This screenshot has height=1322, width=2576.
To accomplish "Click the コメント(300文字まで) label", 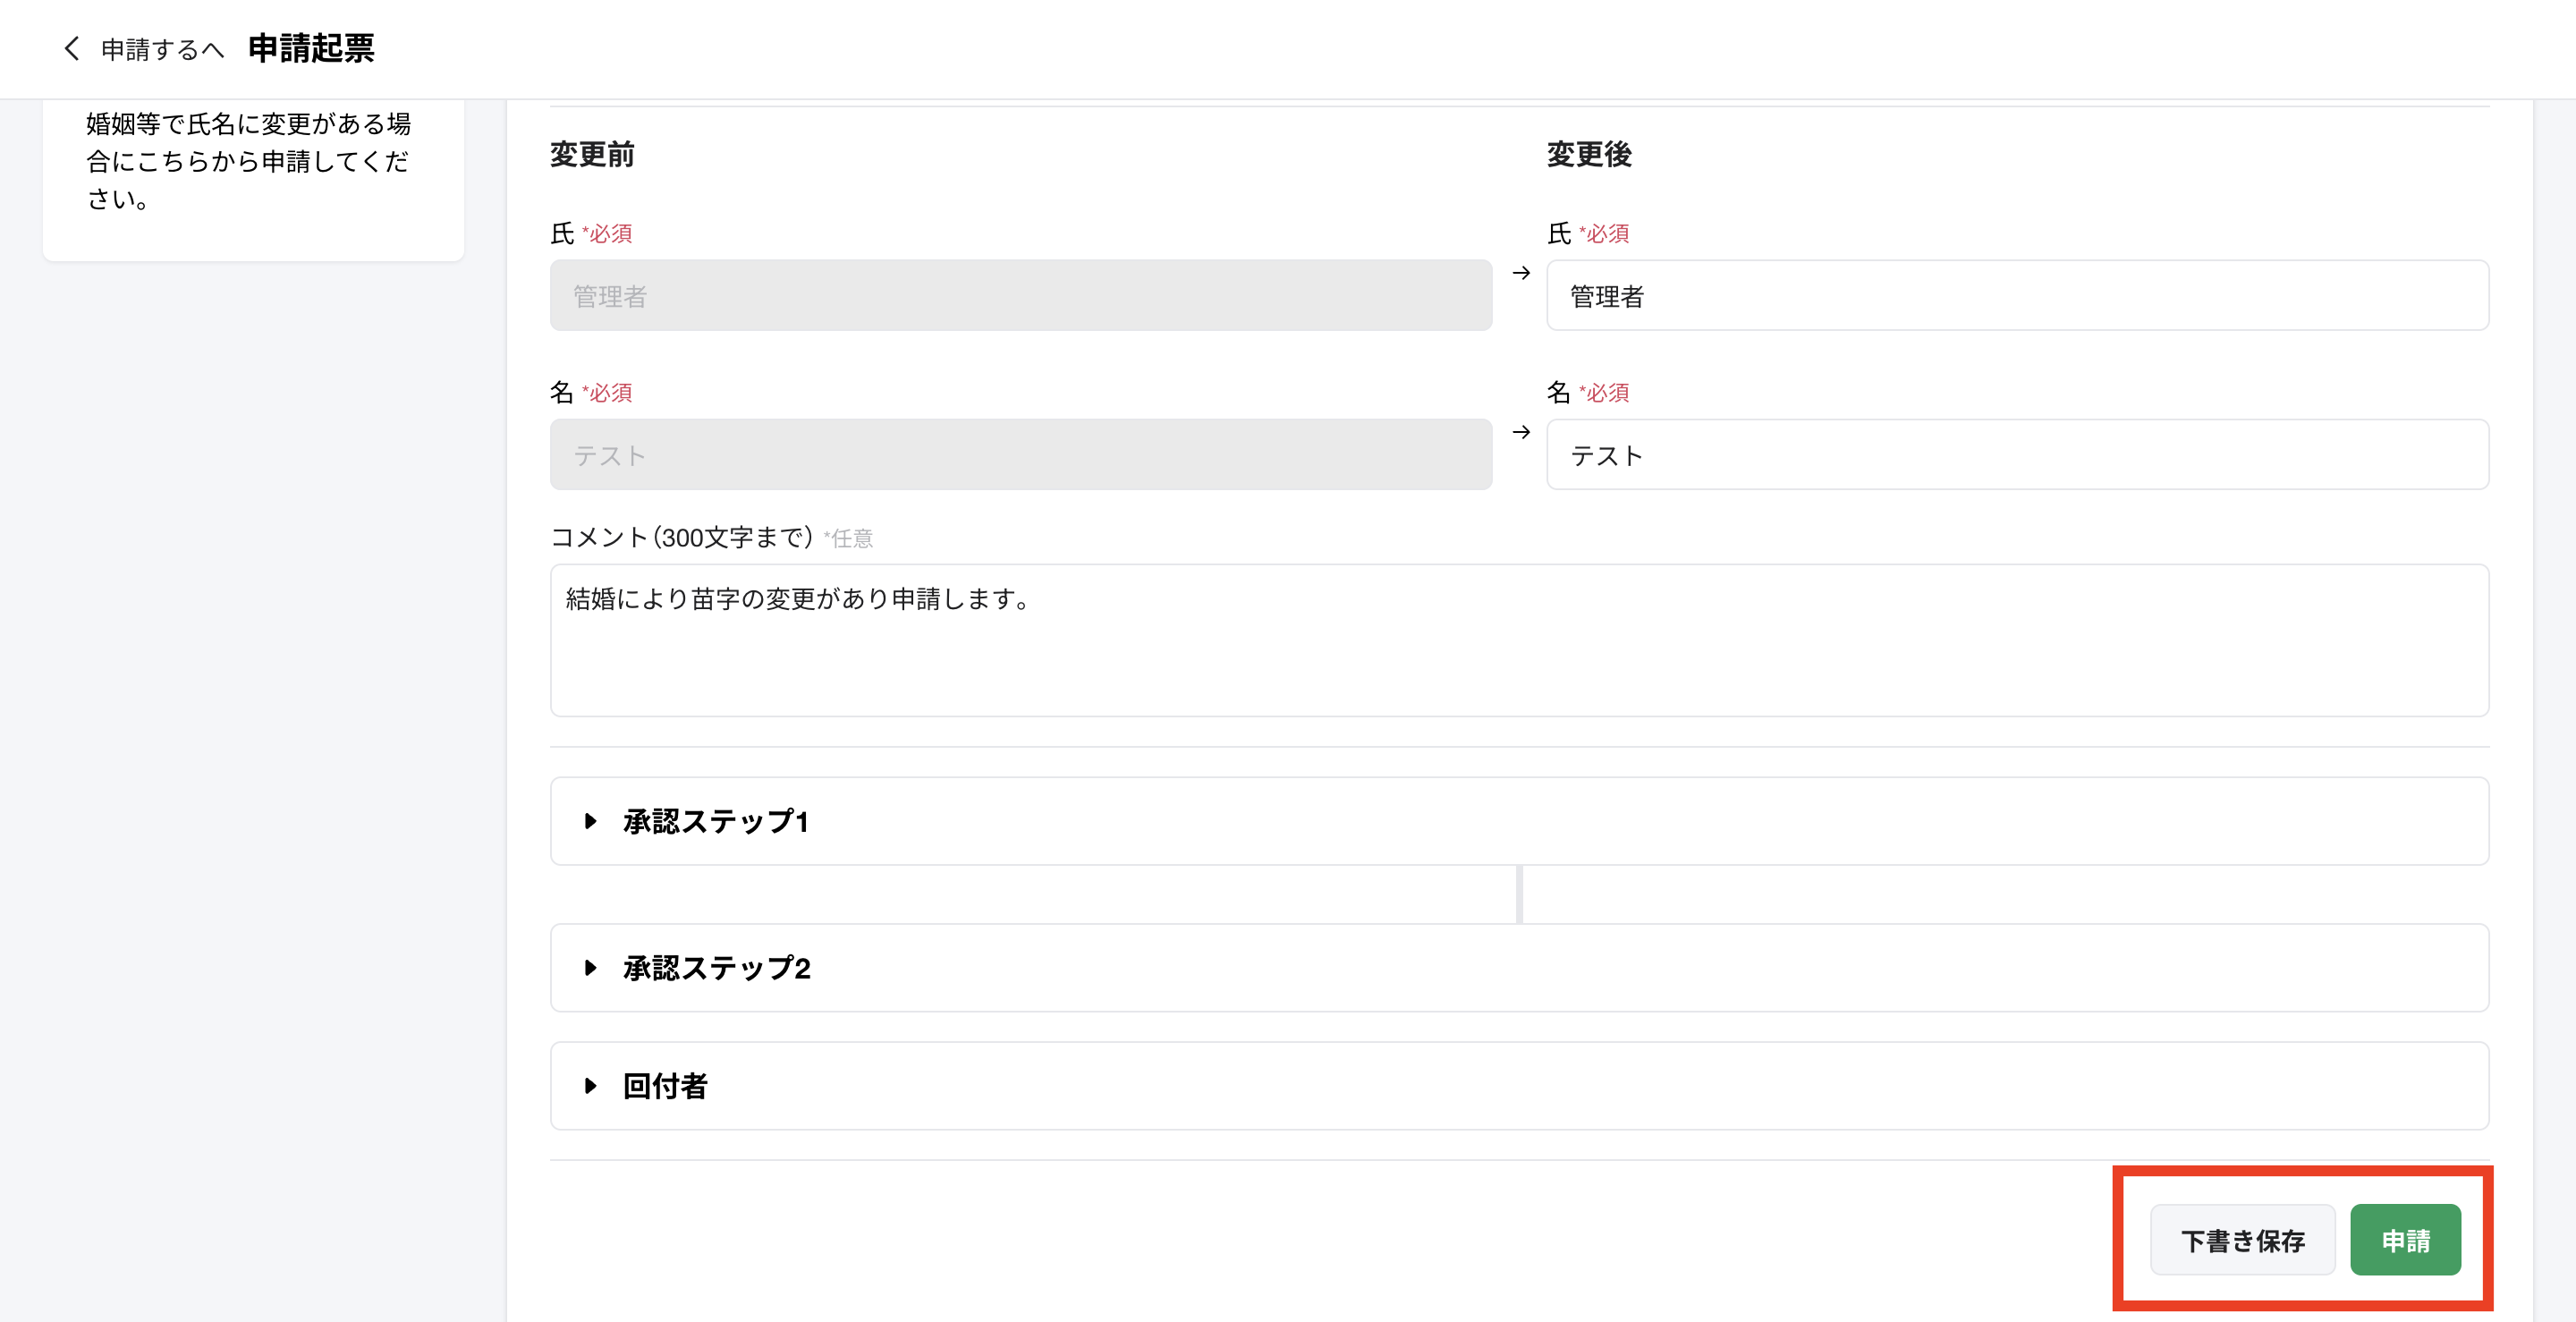I will (682, 538).
